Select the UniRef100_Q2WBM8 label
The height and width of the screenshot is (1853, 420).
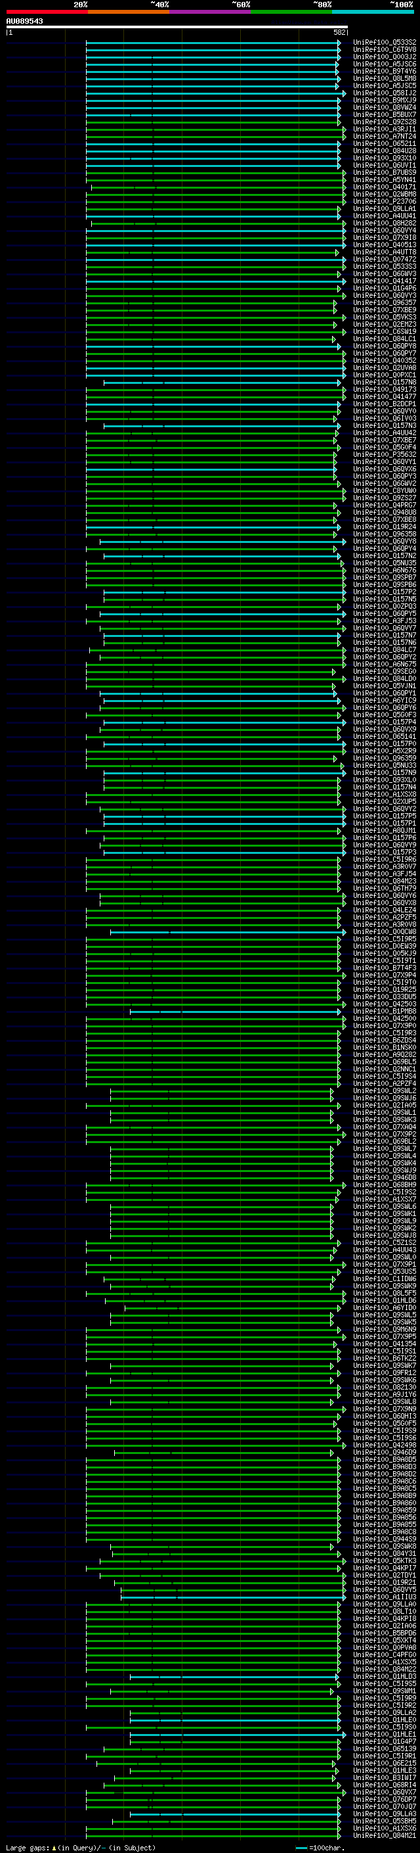(385, 194)
